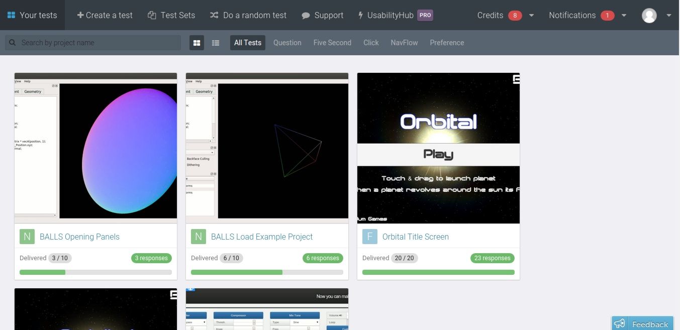Image resolution: width=680 pixels, height=330 pixels.
Task: Click the green N badge on BALLS Opening Panels
Action: pyautogui.click(x=27, y=236)
